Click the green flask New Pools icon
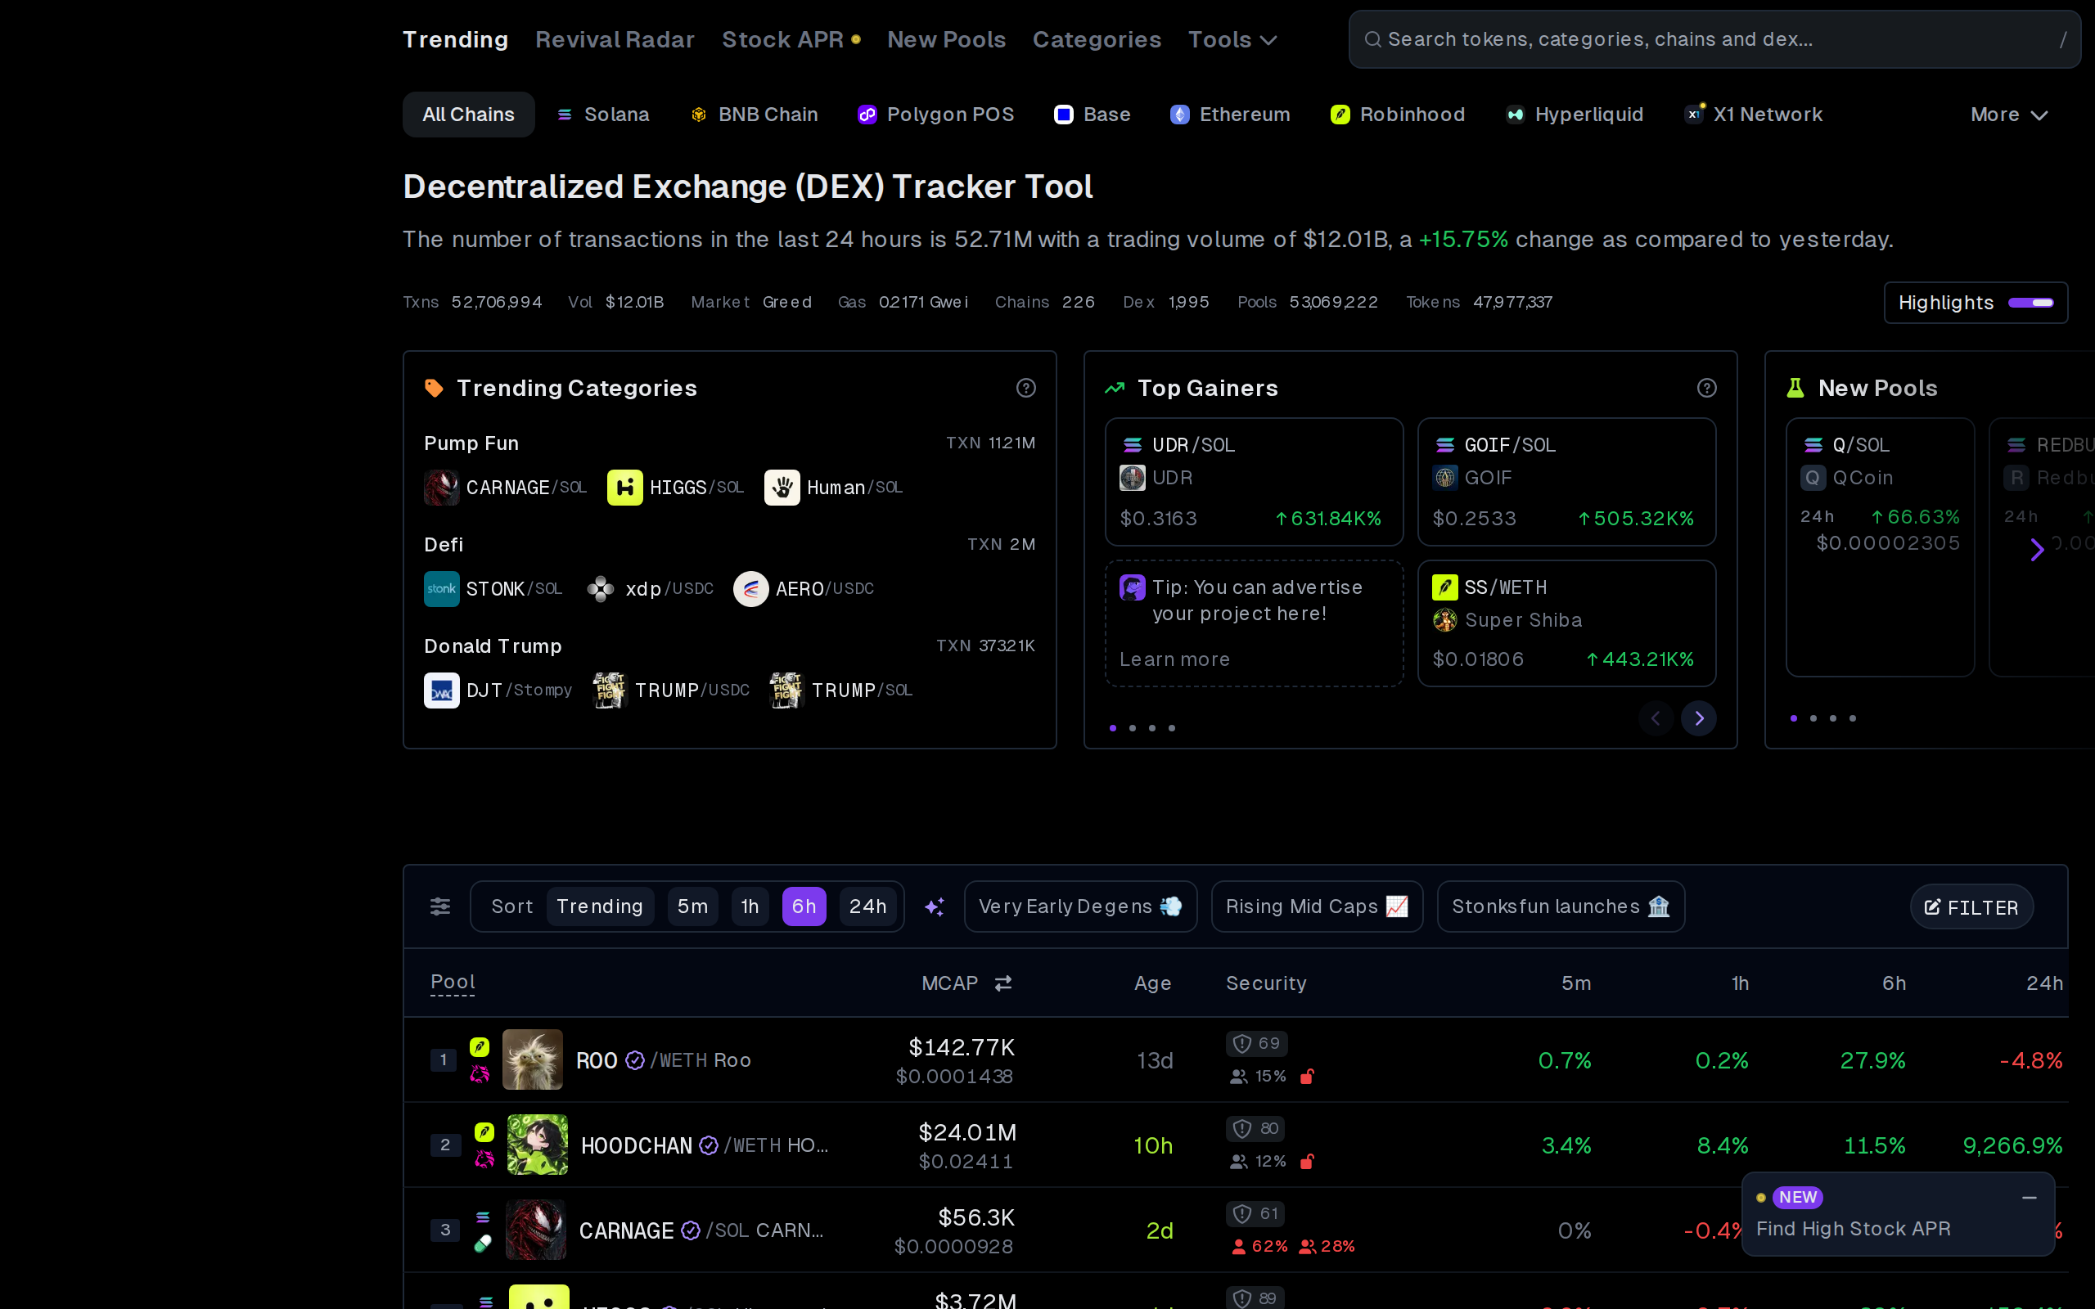Image resolution: width=2095 pixels, height=1309 pixels. click(x=1795, y=388)
